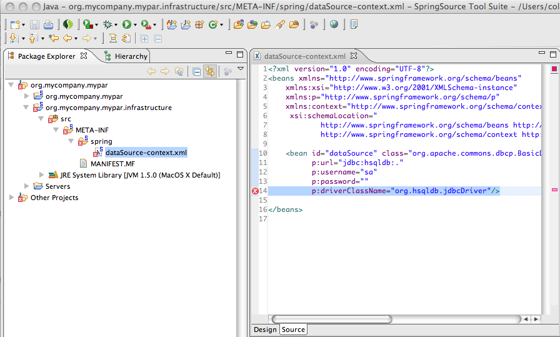
Task: Click the error marker on line 14
Action: point(255,191)
